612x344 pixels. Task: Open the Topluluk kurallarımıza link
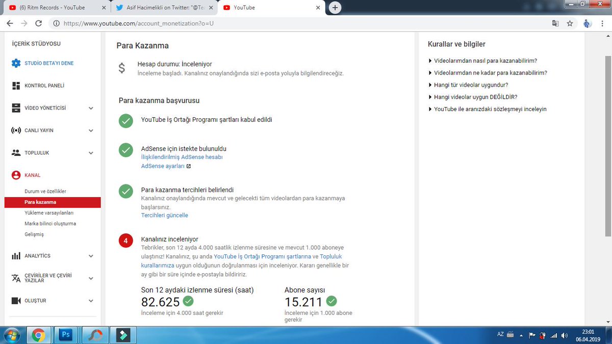[241, 261]
